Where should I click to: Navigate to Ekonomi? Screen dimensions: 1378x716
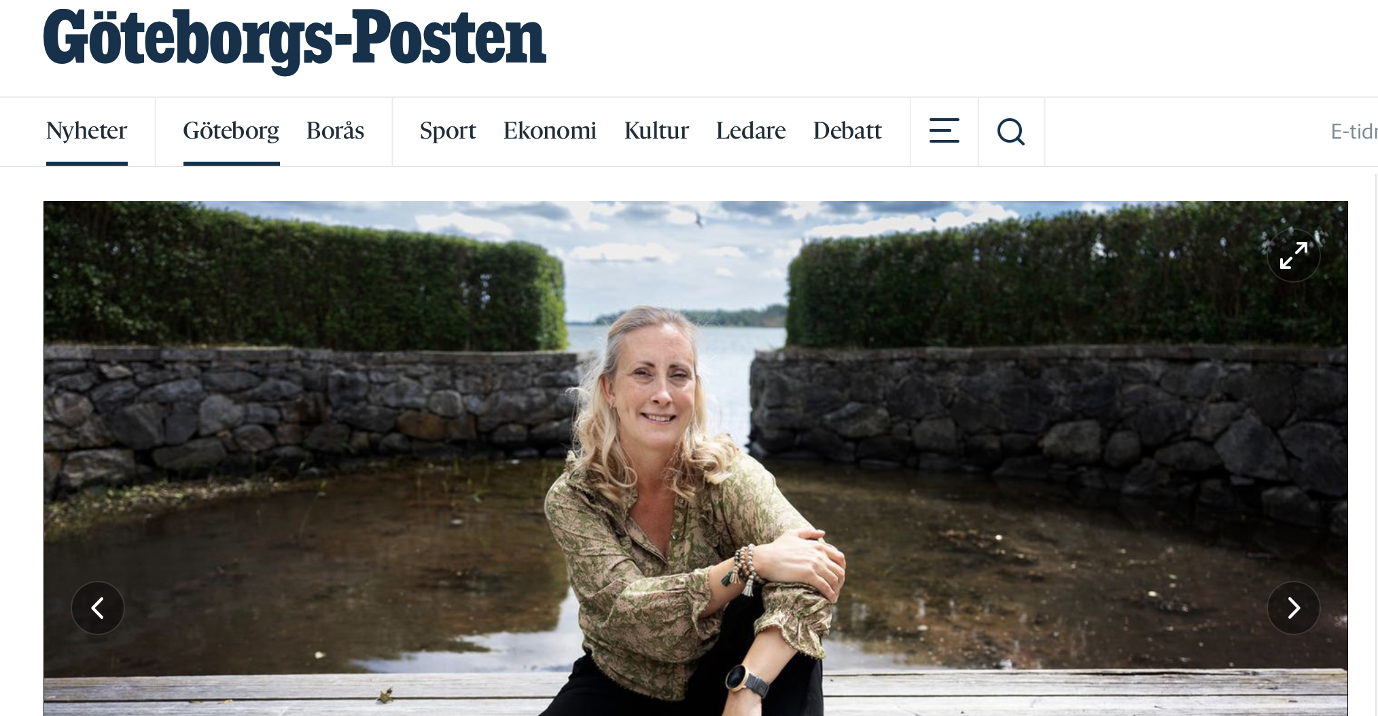coord(550,130)
